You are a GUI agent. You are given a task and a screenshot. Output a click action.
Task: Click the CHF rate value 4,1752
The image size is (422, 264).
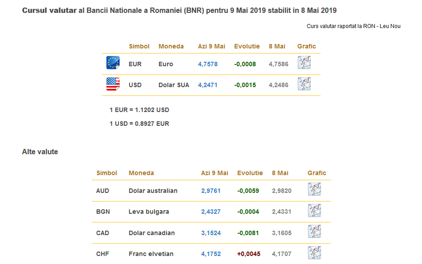[211, 254]
